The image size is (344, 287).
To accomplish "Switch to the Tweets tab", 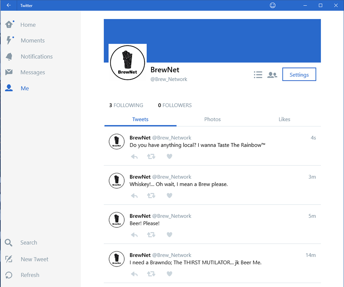I will click(x=140, y=120).
